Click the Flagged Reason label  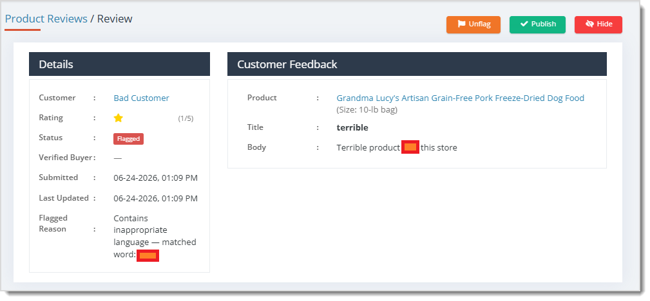tap(53, 224)
